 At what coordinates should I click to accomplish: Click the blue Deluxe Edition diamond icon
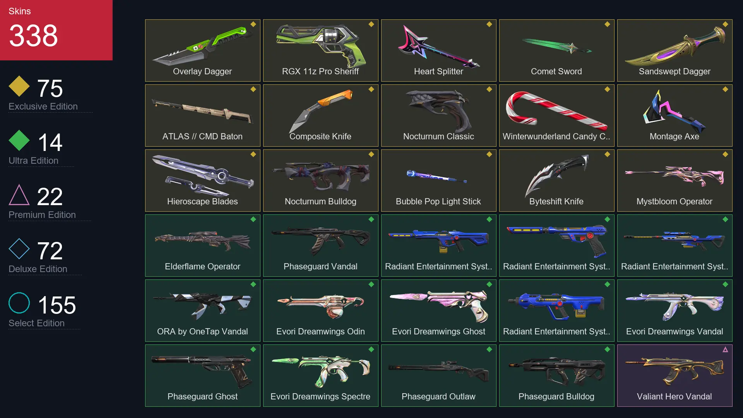coord(19,249)
